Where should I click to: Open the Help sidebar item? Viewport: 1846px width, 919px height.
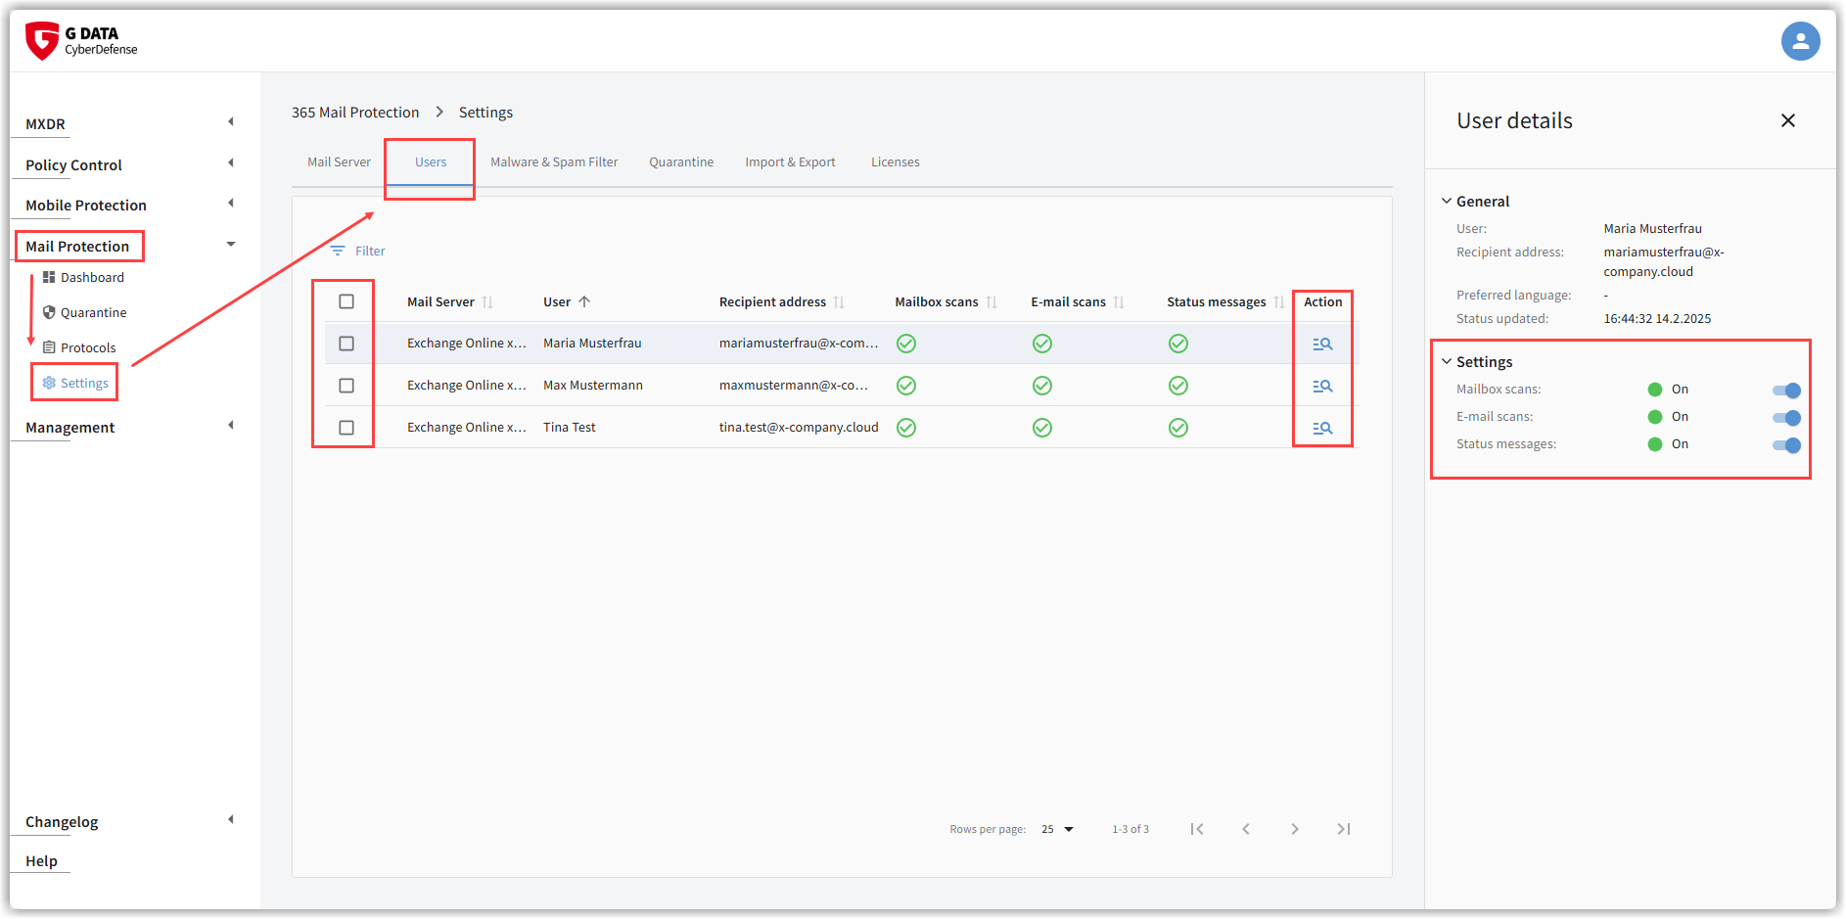coord(41,861)
